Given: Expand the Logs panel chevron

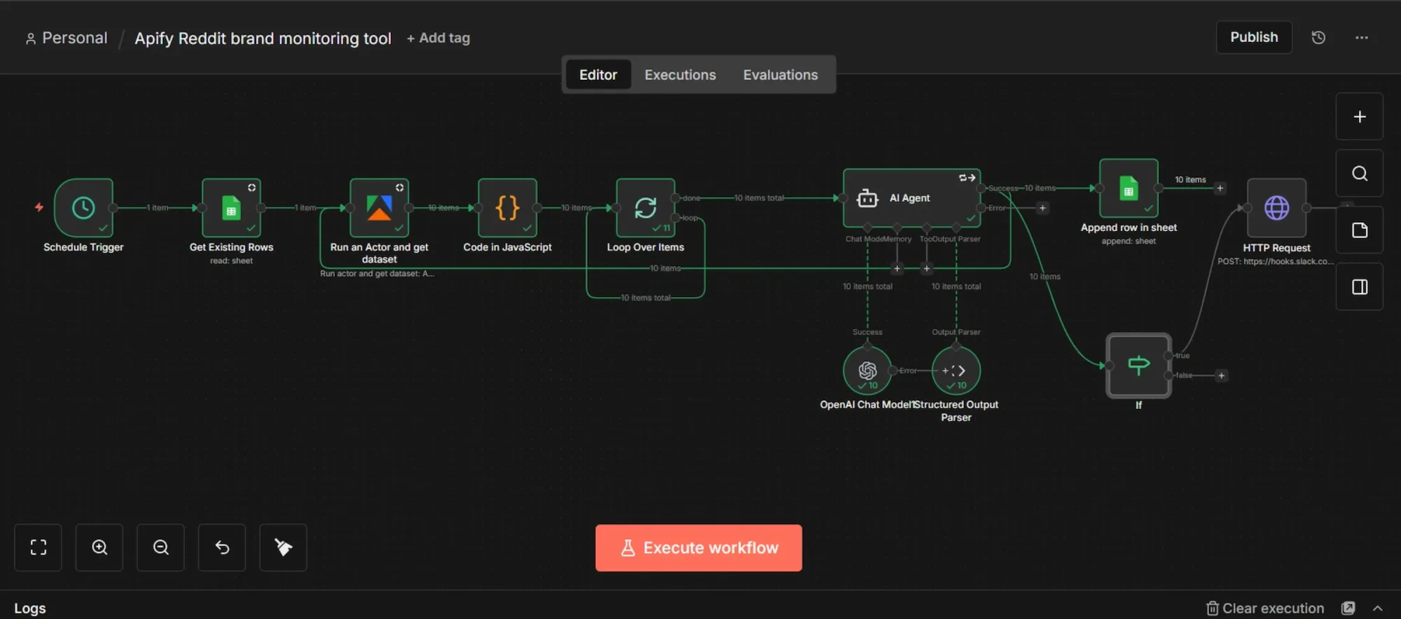Looking at the screenshot, I should 1377,608.
